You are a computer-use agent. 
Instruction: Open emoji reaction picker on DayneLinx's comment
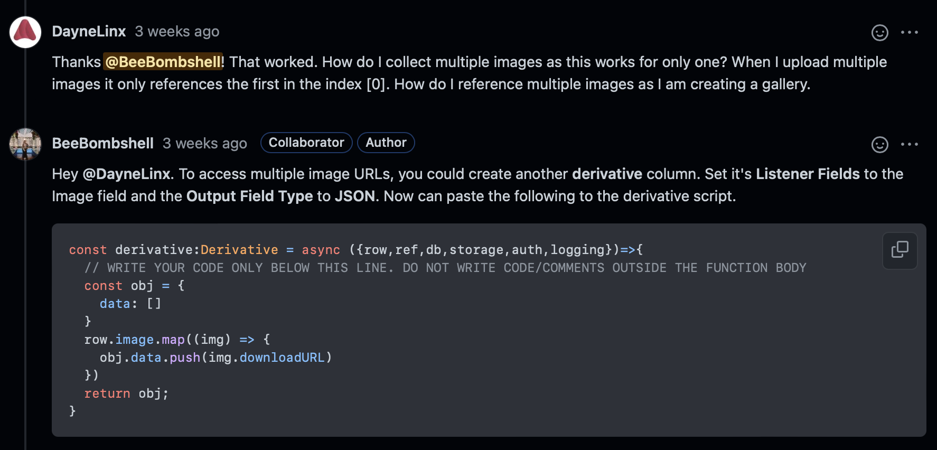point(879,33)
